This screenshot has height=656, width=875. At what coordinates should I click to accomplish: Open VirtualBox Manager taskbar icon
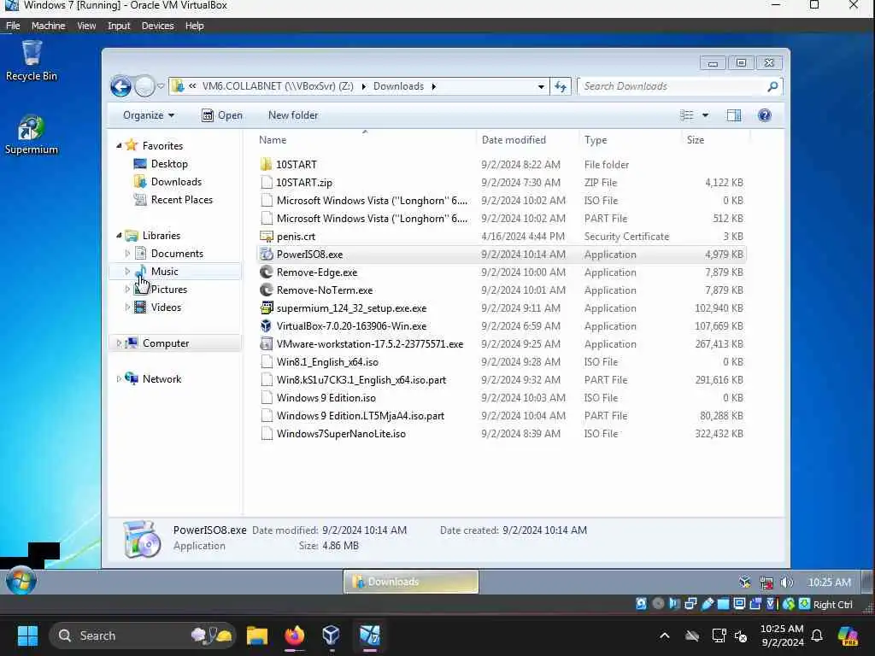tap(332, 635)
